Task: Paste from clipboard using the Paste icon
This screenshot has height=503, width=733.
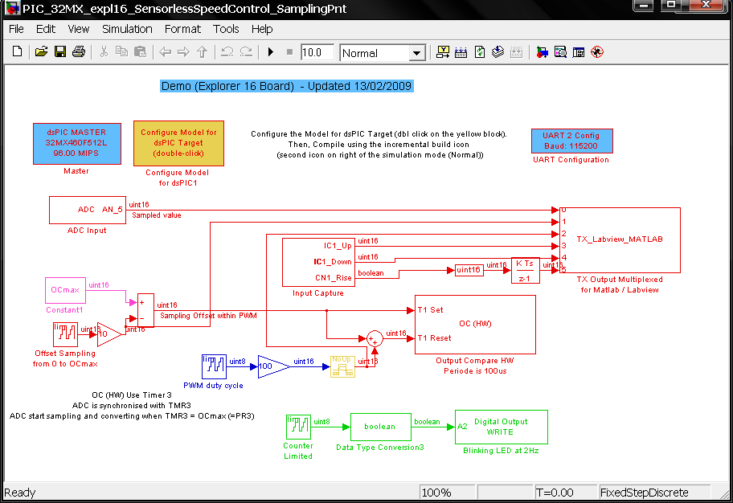Action: click(140, 51)
